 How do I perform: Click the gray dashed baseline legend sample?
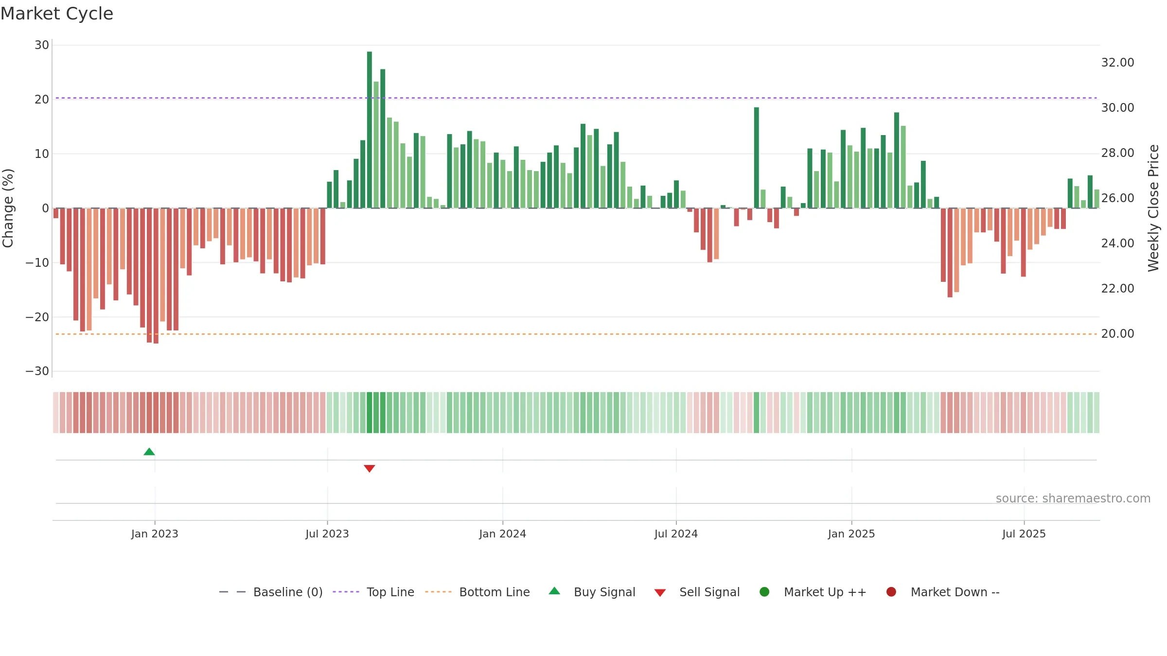click(x=232, y=592)
